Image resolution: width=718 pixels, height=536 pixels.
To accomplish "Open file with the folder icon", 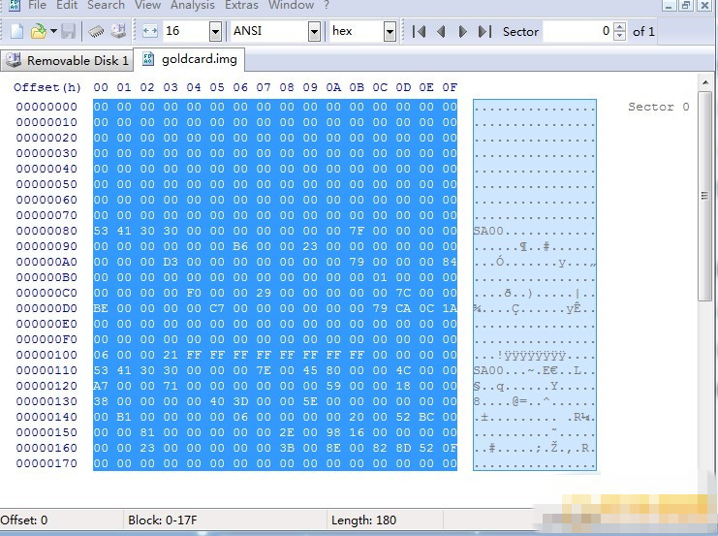I will tap(38, 31).
